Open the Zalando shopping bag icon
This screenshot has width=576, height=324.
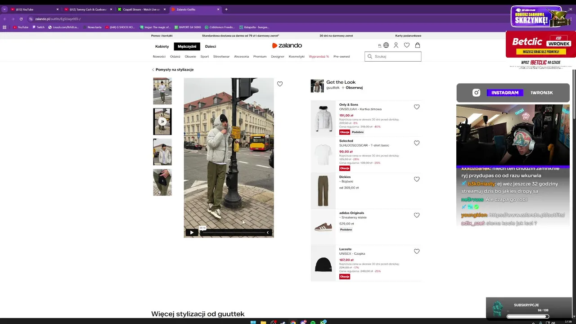[418, 45]
